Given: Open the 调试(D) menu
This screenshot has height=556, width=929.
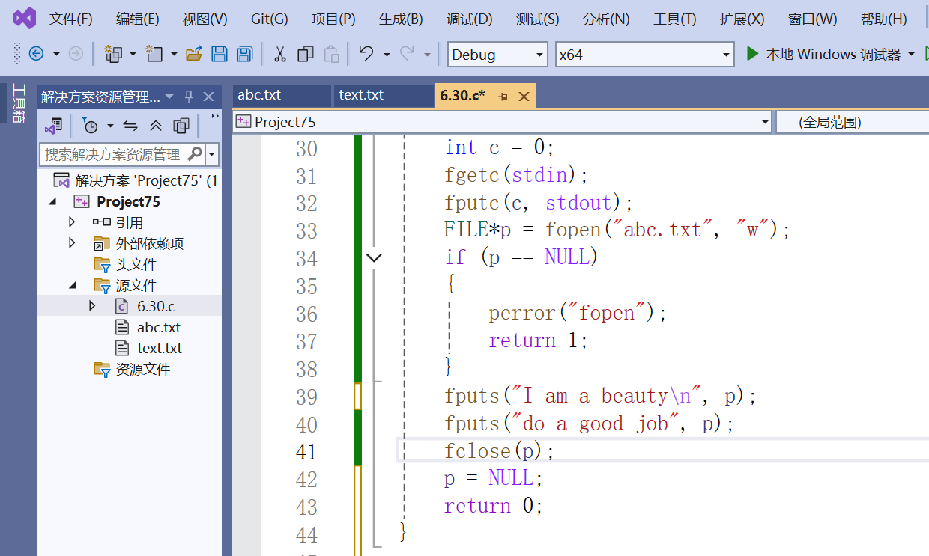Looking at the screenshot, I should 469,19.
